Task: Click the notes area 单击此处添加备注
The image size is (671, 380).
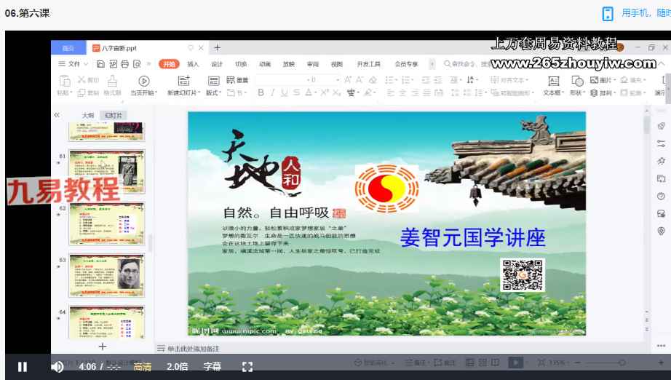Action: click(x=193, y=349)
